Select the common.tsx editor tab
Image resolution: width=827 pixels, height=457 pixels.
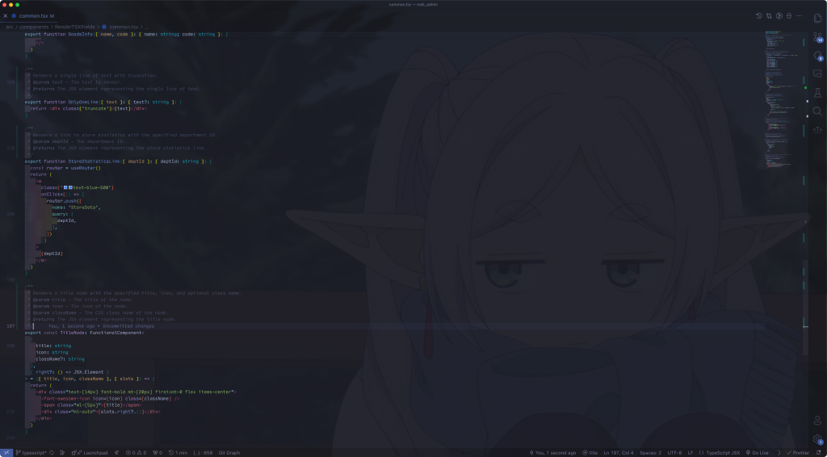34,16
